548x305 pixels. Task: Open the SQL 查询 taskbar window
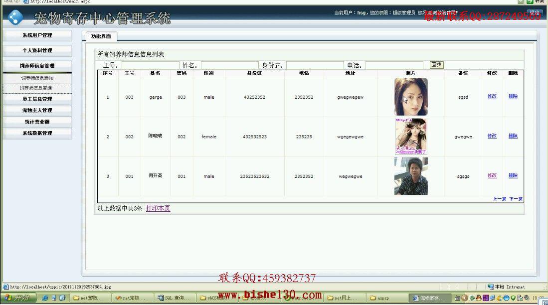tap(174, 298)
